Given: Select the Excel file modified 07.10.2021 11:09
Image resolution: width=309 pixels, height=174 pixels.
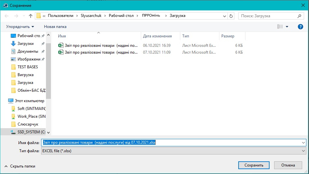Looking at the screenshot, I should coord(101,52).
